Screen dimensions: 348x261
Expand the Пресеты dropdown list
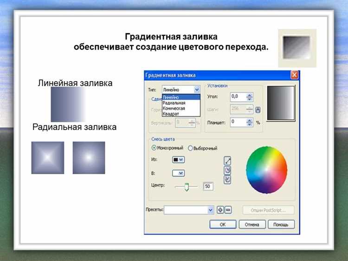point(210,210)
